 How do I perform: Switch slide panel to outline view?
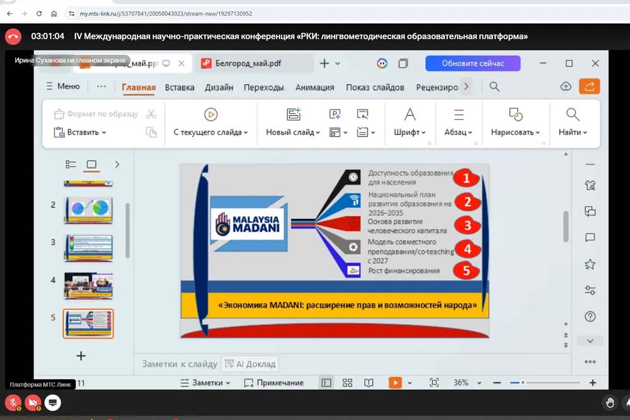click(71, 164)
